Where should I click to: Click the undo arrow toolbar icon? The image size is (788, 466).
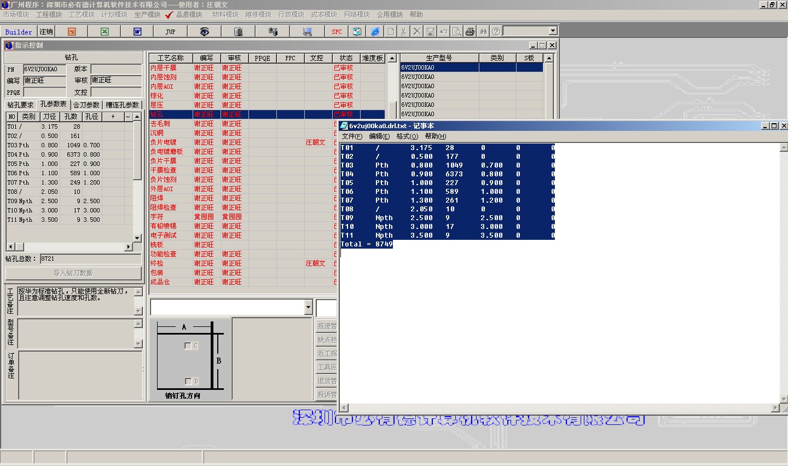tap(444, 32)
